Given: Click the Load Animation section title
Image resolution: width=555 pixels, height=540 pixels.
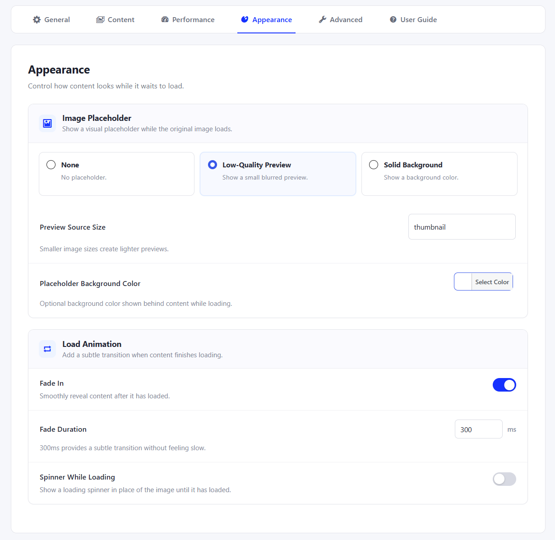Looking at the screenshot, I should (x=92, y=344).
